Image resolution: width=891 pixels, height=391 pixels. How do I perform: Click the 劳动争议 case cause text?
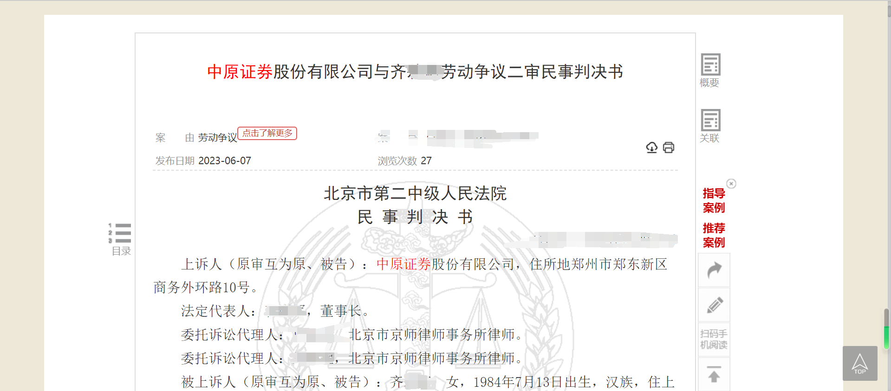click(217, 138)
